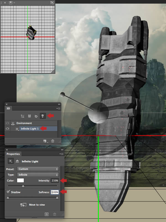Open the coordinates properties icon

click(x=17, y=161)
